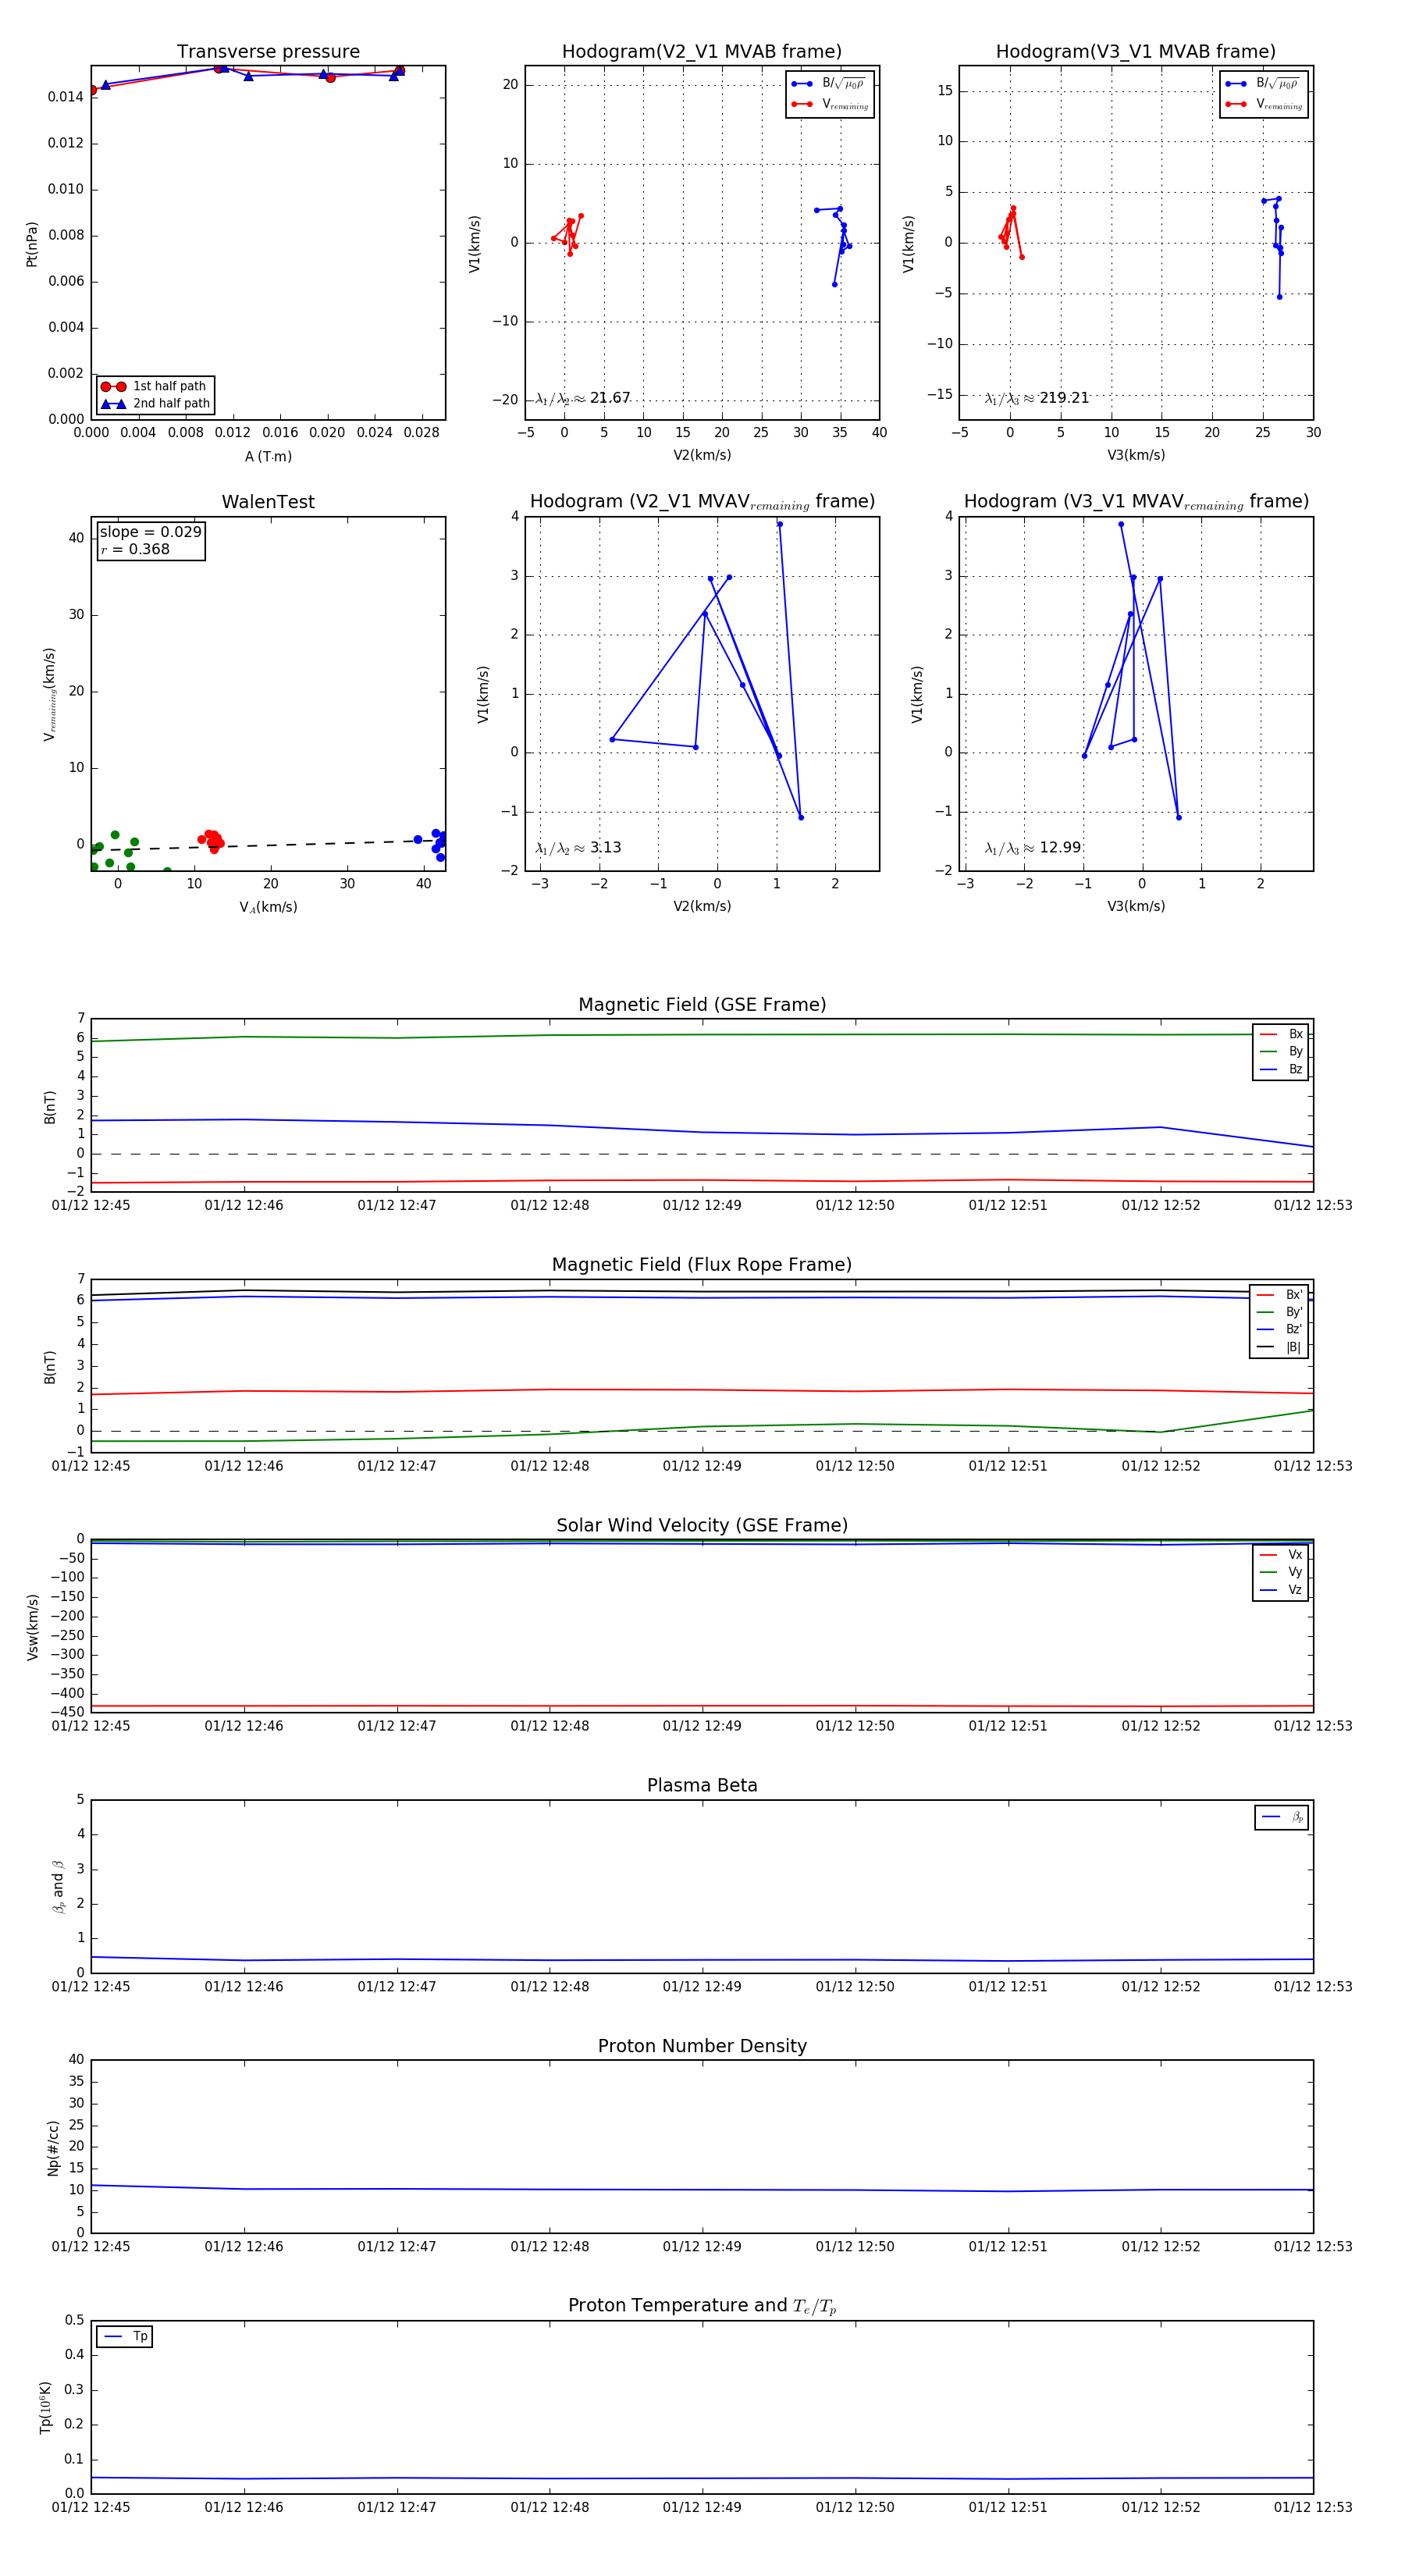The image size is (1405, 2576).
Task: Click 'Hodogram (V2_V1 MVAV remaining frame)' title
Action: point(702,502)
